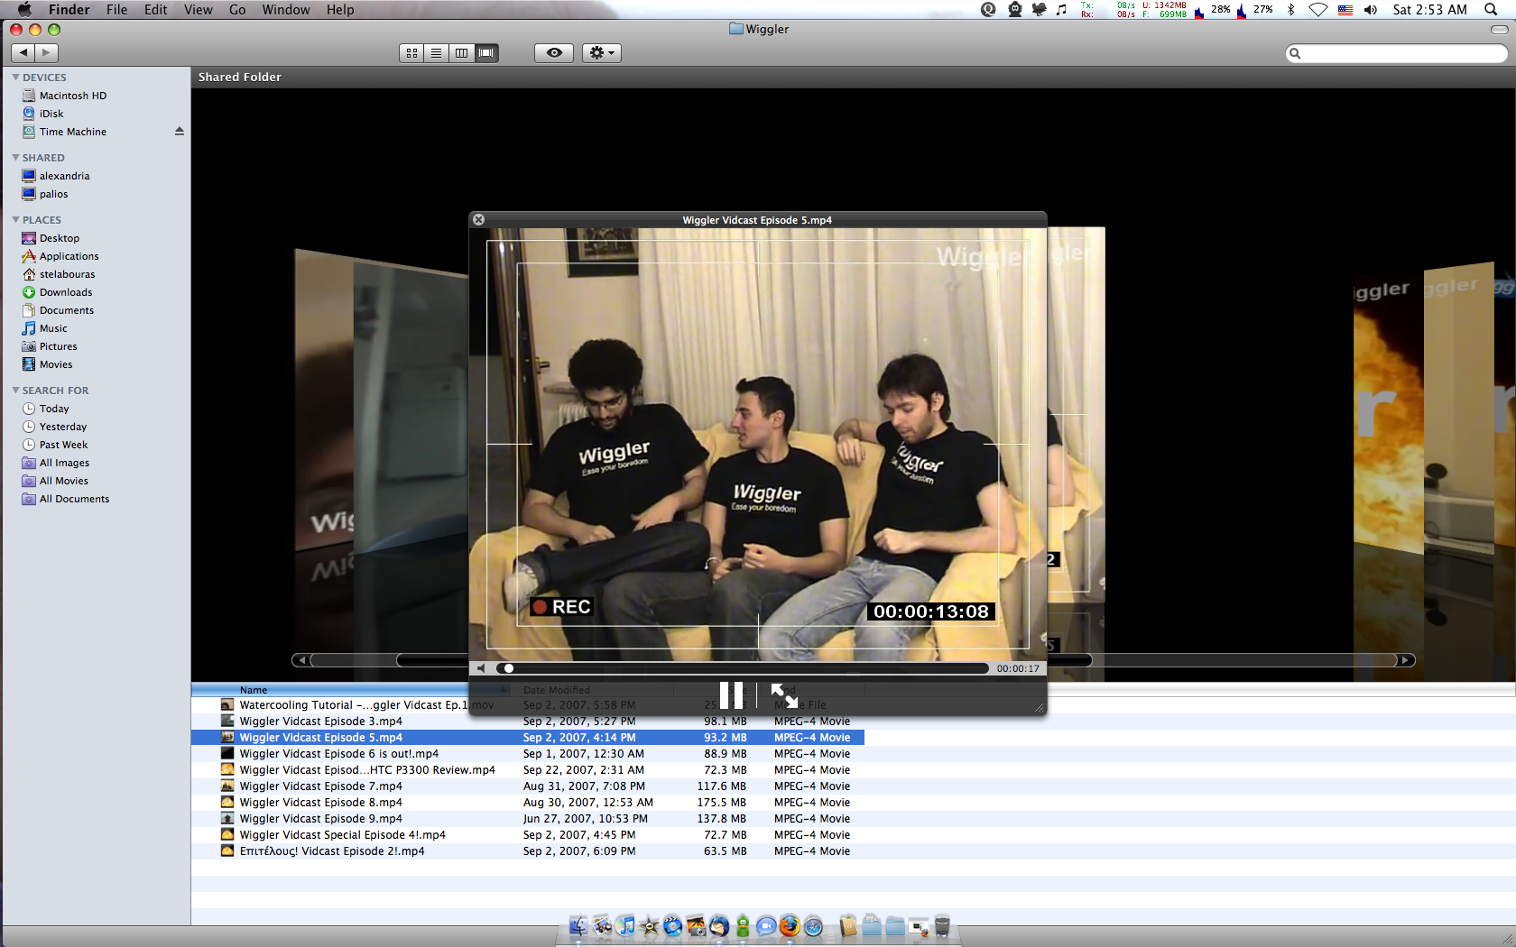Viewport: 1516px width, 947px height.
Task: Open the View menu
Action: tap(198, 10)
